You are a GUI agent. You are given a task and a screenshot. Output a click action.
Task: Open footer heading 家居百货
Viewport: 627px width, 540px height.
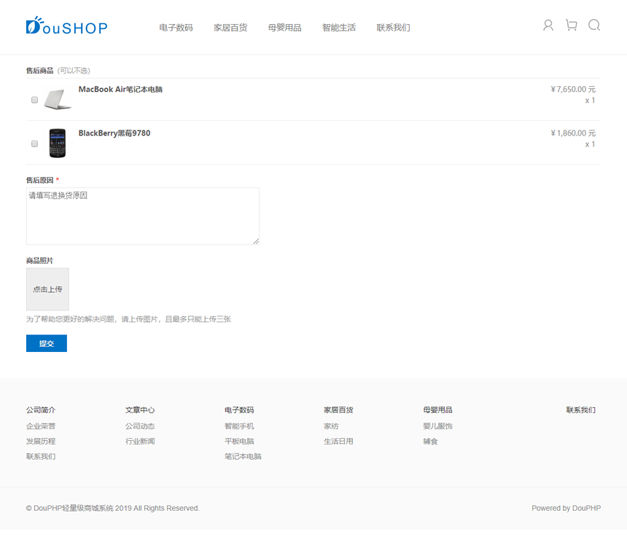coord(338,410)
